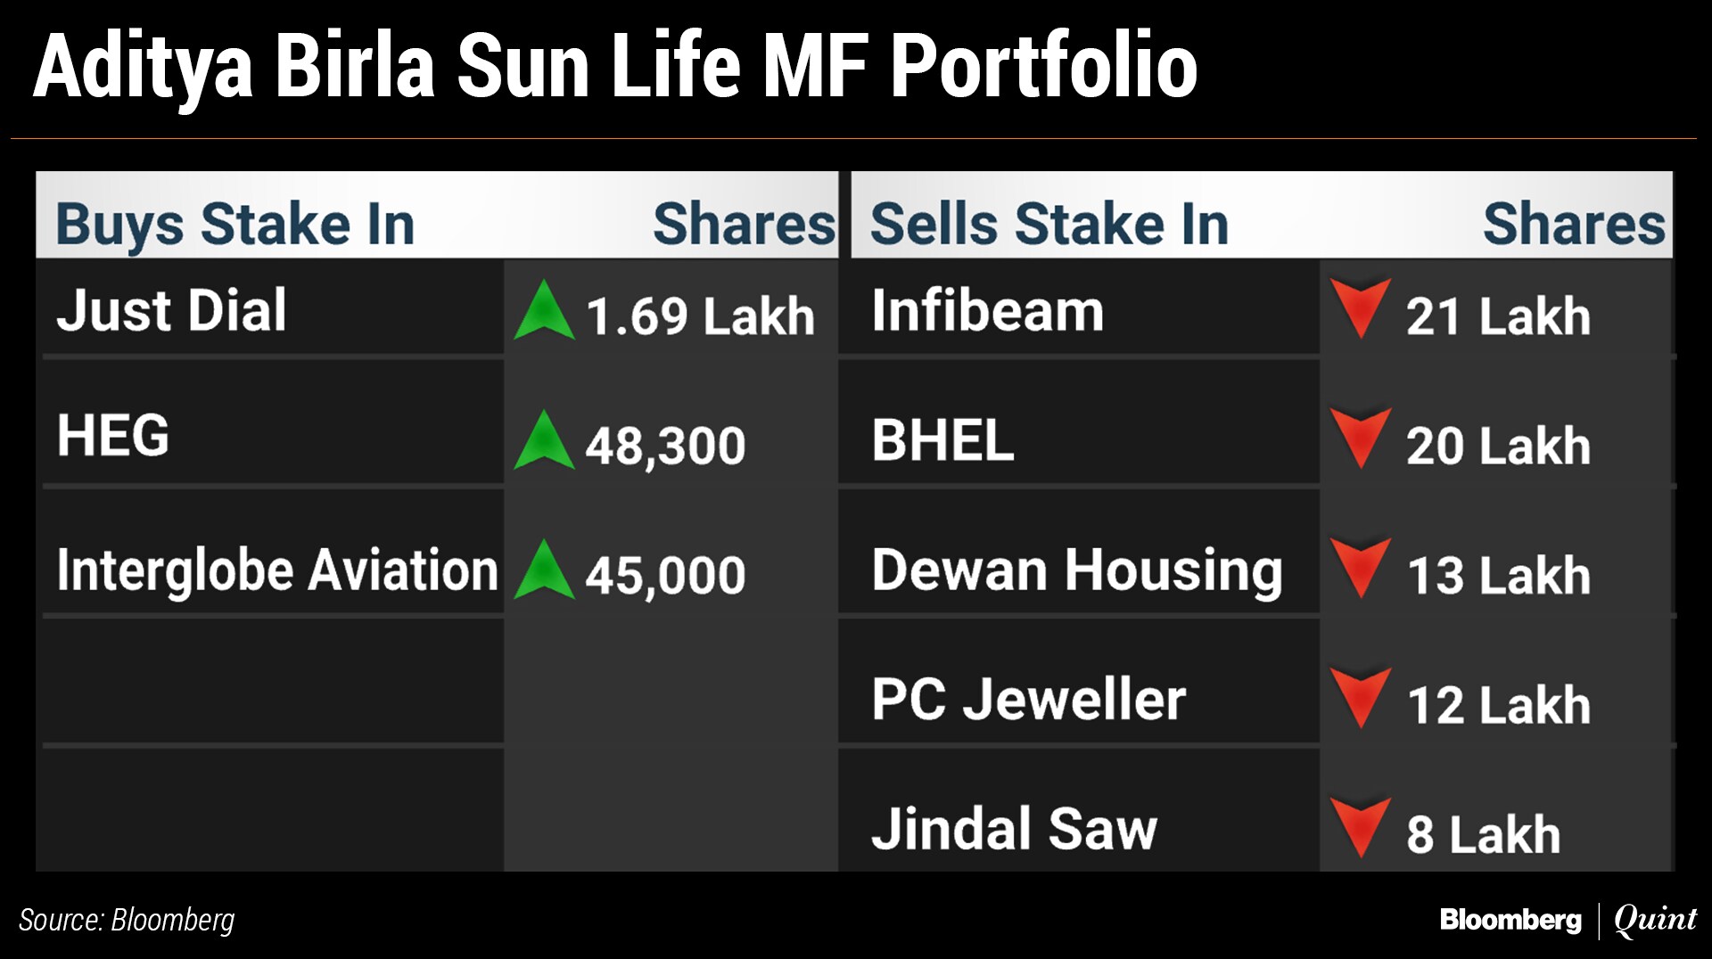Select the Just Dial company name
The width and height of the screenshot is (1712, 959).
(x=171, y=310)
